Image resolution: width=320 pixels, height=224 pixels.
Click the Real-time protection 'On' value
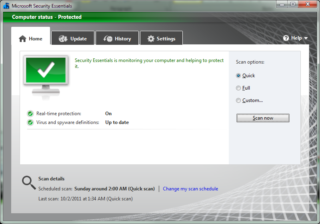pyautogui.click(x=108, y=114)
